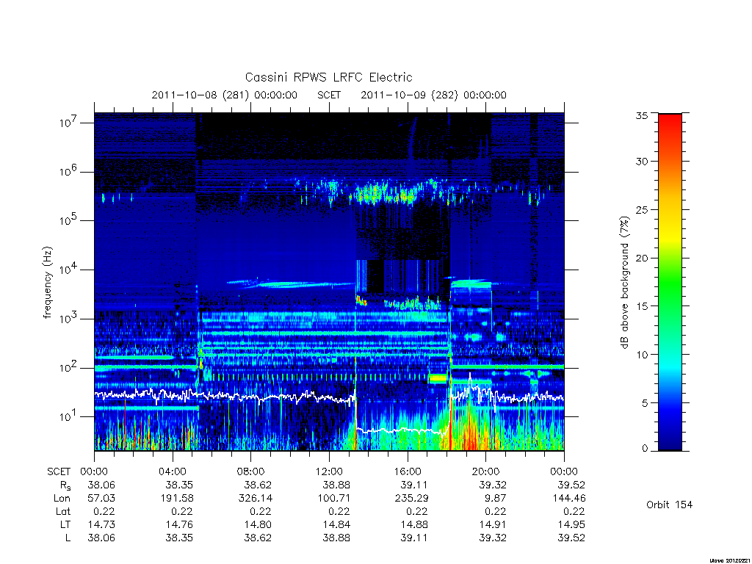Click the 20 dB tick on color bar
The height and width of the screenshot is (564, 752).
pyautogui.click(x=642, y=258)
